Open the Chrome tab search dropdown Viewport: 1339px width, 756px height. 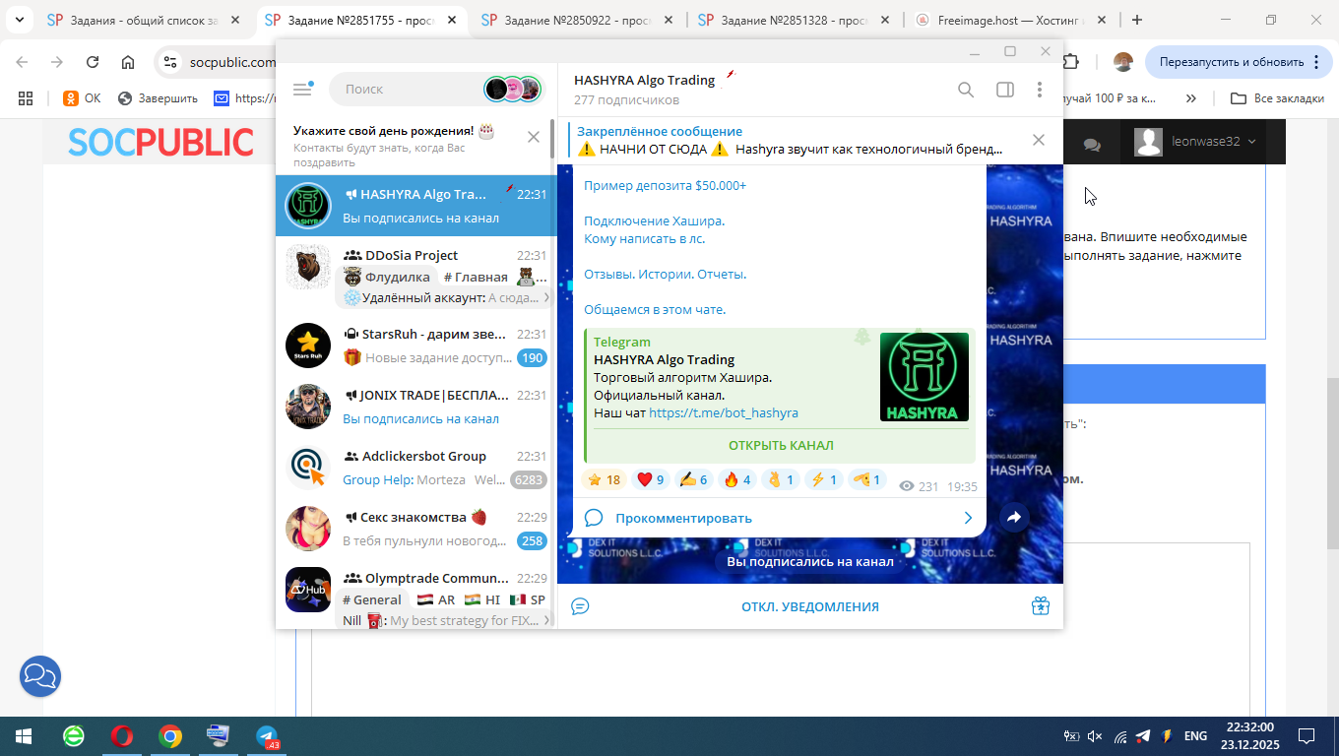[19, 20]
